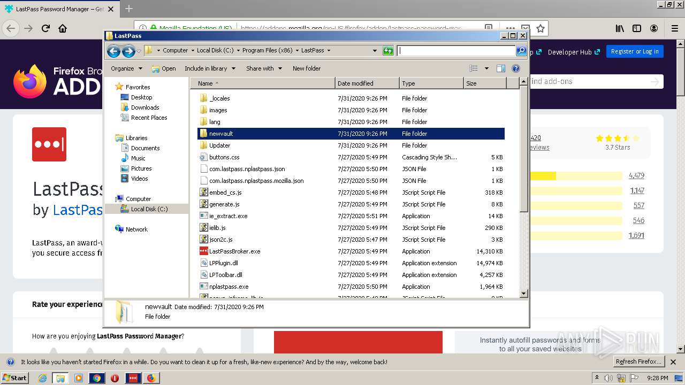The width and height of the screenshot is (685, 385).
Task: Open Internet Explorer from taskbar
Action: (x=42, y=378)
